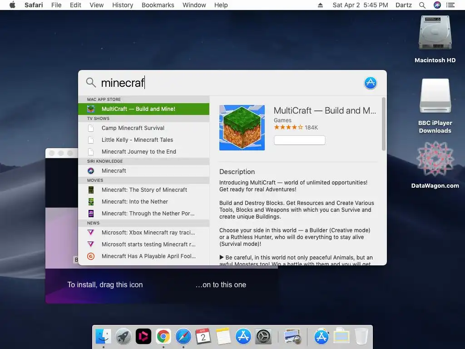This screenshot has height=349, width=465.
Task: Open the pink play-arrow app in Dock
Action: click(x=143, y=337)
